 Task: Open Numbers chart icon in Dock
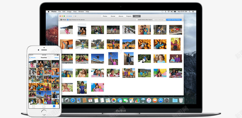click(x=137, y=100)
